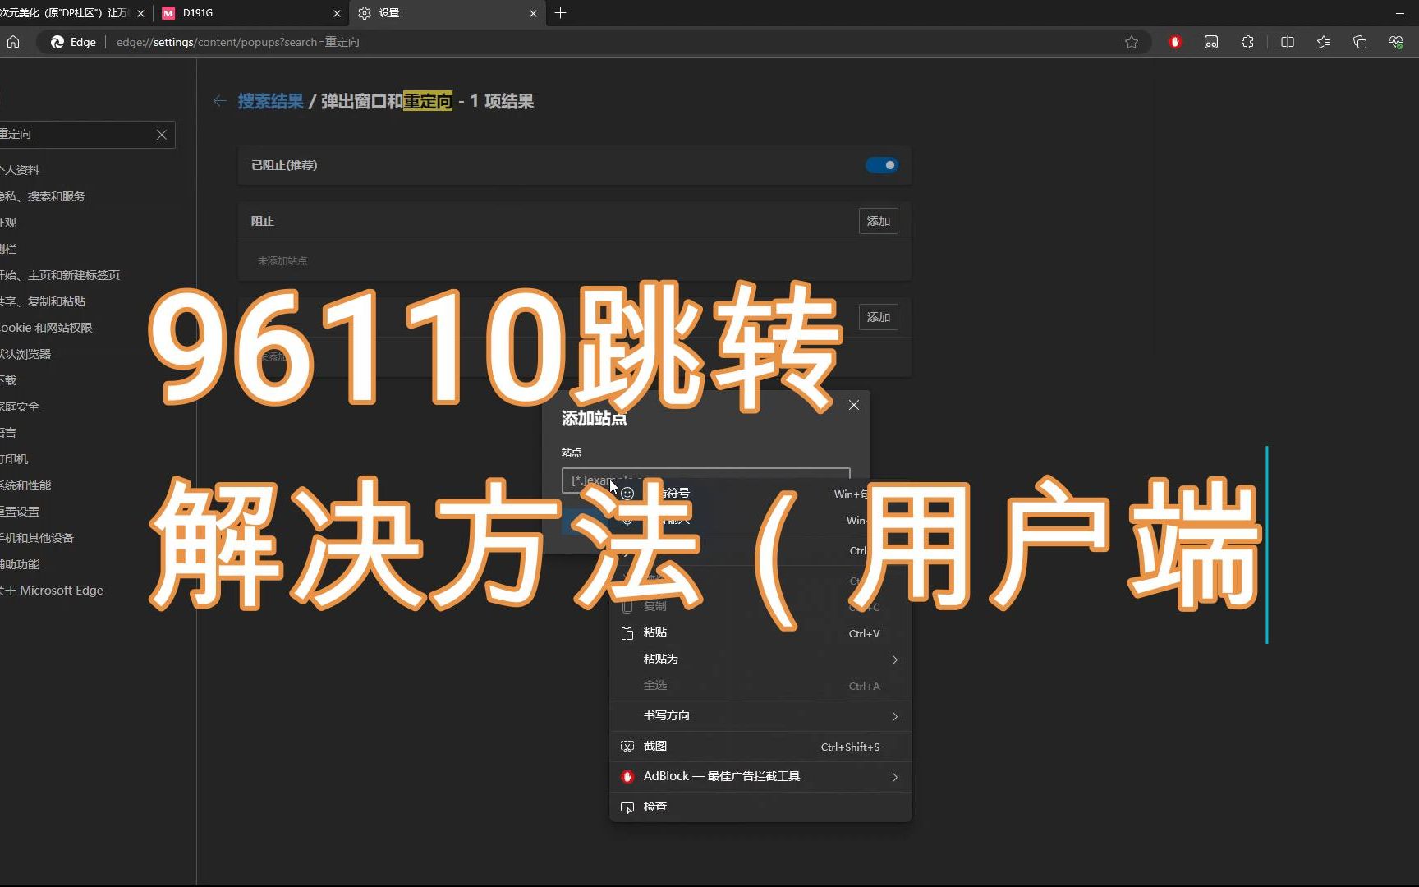Open 关于 Microsoft Edge in sidebar
Viewport: 1419px width, 887px height.
[52, 591]
